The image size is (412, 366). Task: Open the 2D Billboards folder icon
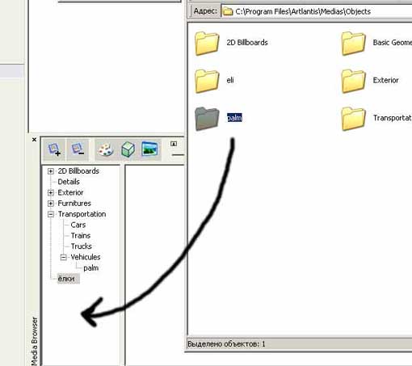pyautogui.click(x=207, y=43)
